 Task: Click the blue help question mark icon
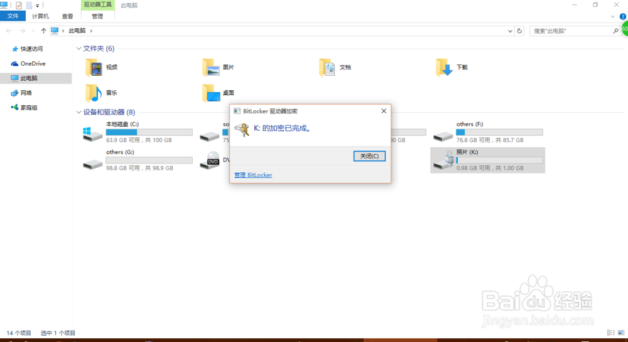[x=623, y=16]
